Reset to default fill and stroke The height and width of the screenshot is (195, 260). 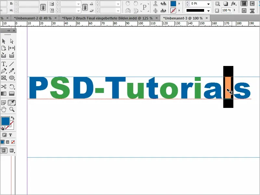coord(2,128)
